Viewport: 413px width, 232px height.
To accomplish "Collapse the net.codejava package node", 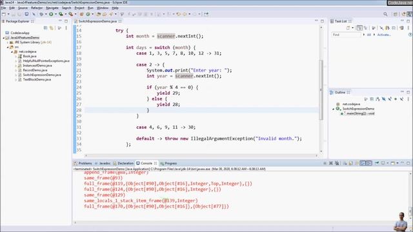I will [12, 52].
